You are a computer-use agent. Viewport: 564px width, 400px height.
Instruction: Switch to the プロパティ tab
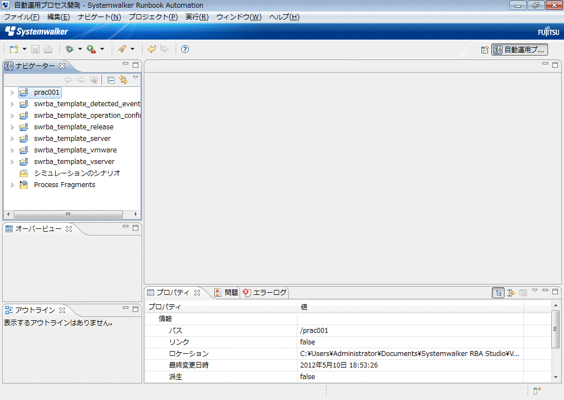pyautogui.click(x=172, y=293)
